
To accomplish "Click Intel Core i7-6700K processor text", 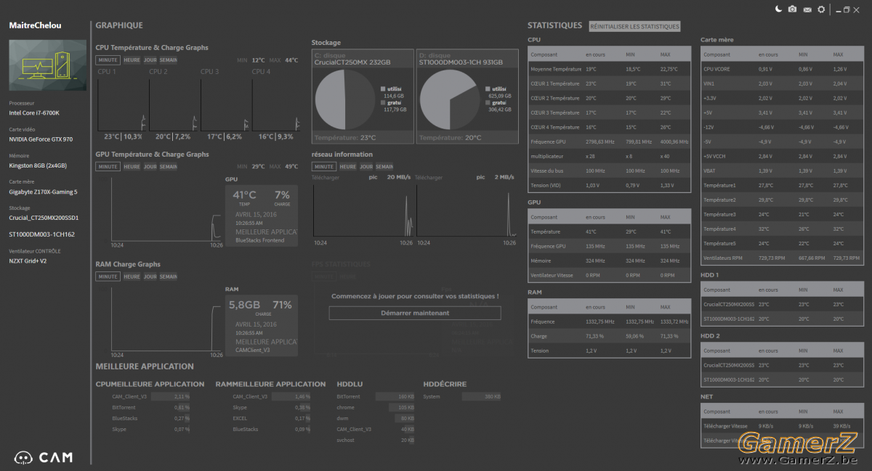I will tap(34, 113).
